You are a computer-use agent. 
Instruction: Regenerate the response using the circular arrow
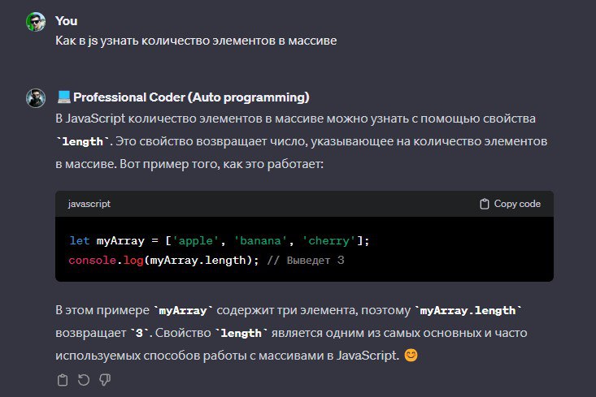point(84,380)
